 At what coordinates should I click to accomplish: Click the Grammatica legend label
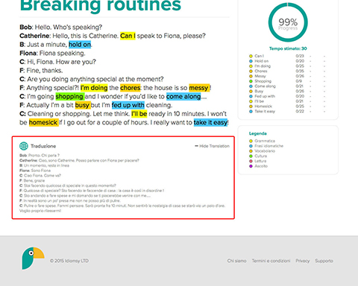click(265, 141)
